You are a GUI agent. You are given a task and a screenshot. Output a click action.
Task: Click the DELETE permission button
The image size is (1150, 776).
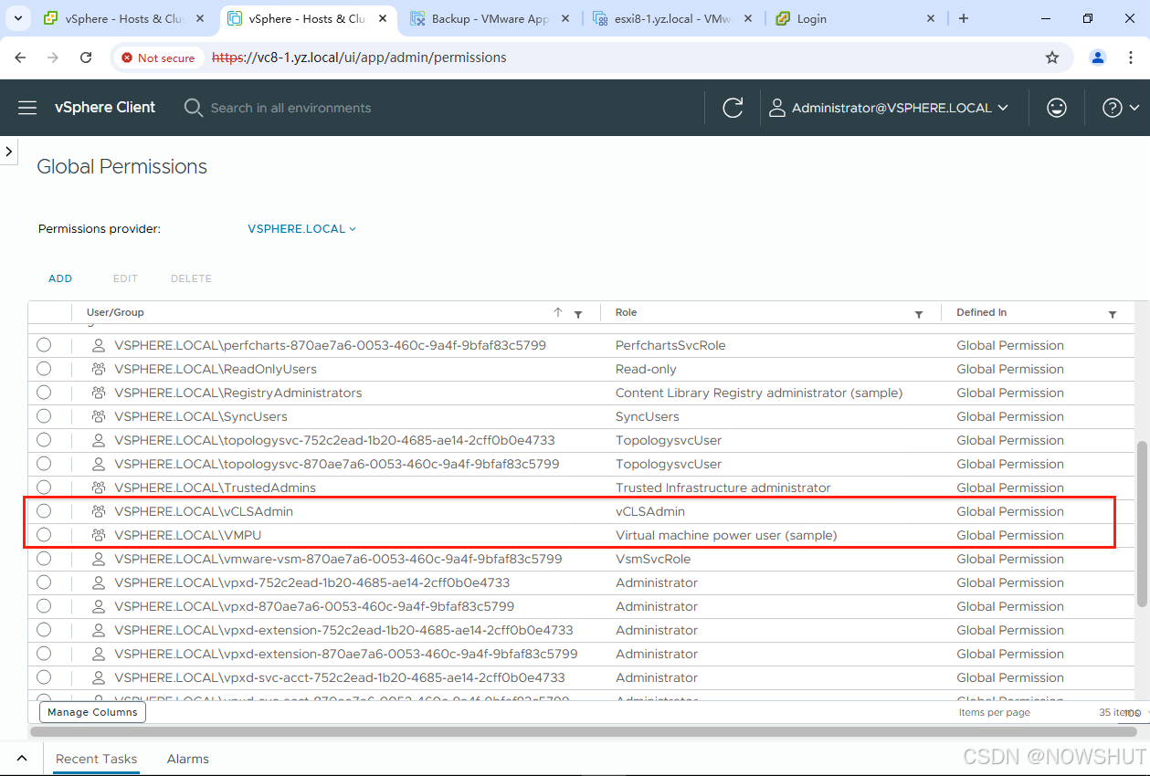point(191,278)
